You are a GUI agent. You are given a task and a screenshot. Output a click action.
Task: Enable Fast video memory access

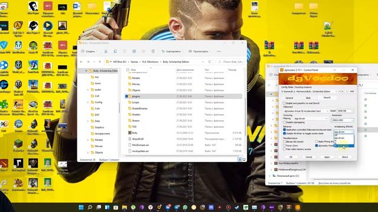coord(285,149)
